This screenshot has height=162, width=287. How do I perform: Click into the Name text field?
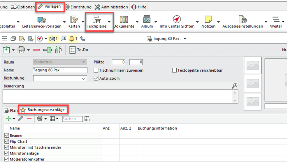pos(60,70)
